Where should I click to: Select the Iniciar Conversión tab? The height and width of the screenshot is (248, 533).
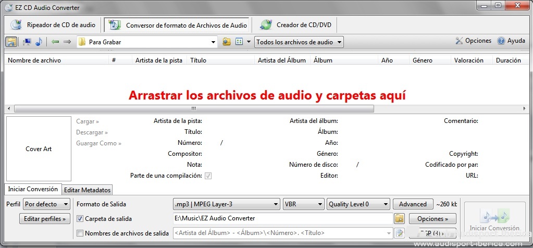33,189
